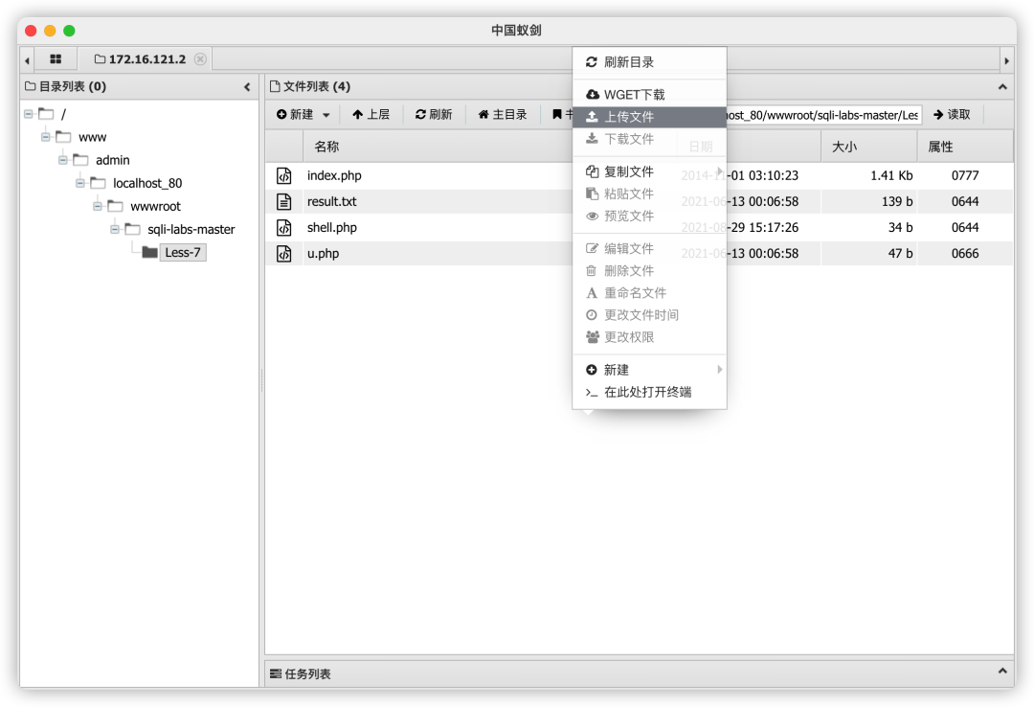Click the directory path input field
The width and height of the screenshot is (1034, 707).
pyautogui.click(x=823, y=115)
